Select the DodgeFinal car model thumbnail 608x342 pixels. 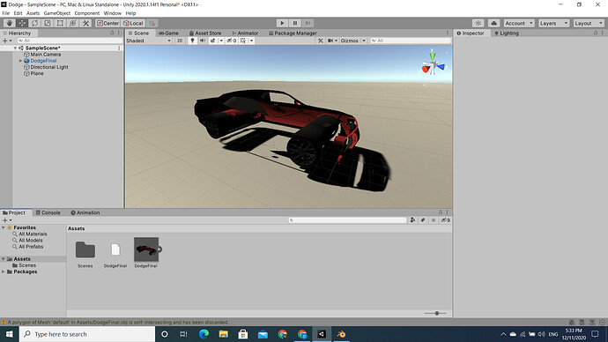click(146, 249)
